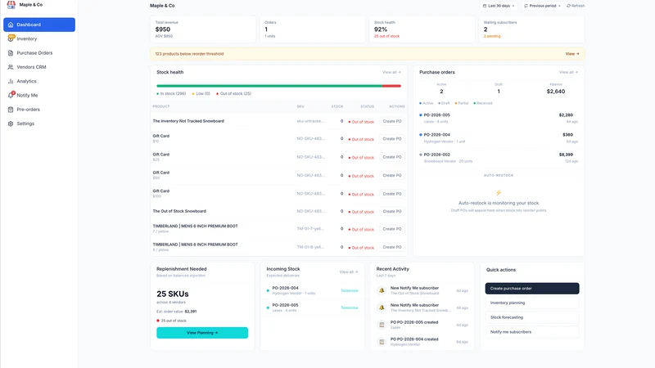The height and width of the screenshot is (368, 655).
Task: Click bell icon for Inventory Not Tracked subscriber
Action: pyautogui.click(x=382, y=307)
